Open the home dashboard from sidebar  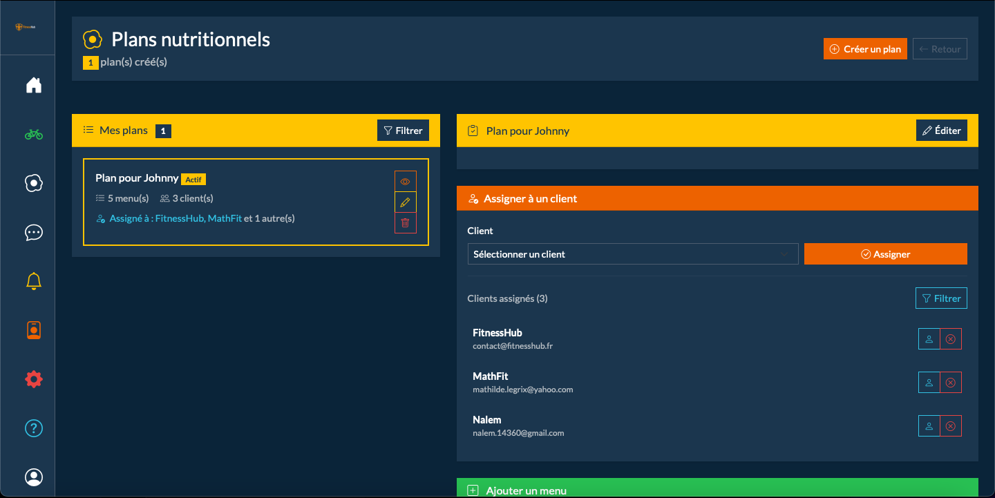33,85
